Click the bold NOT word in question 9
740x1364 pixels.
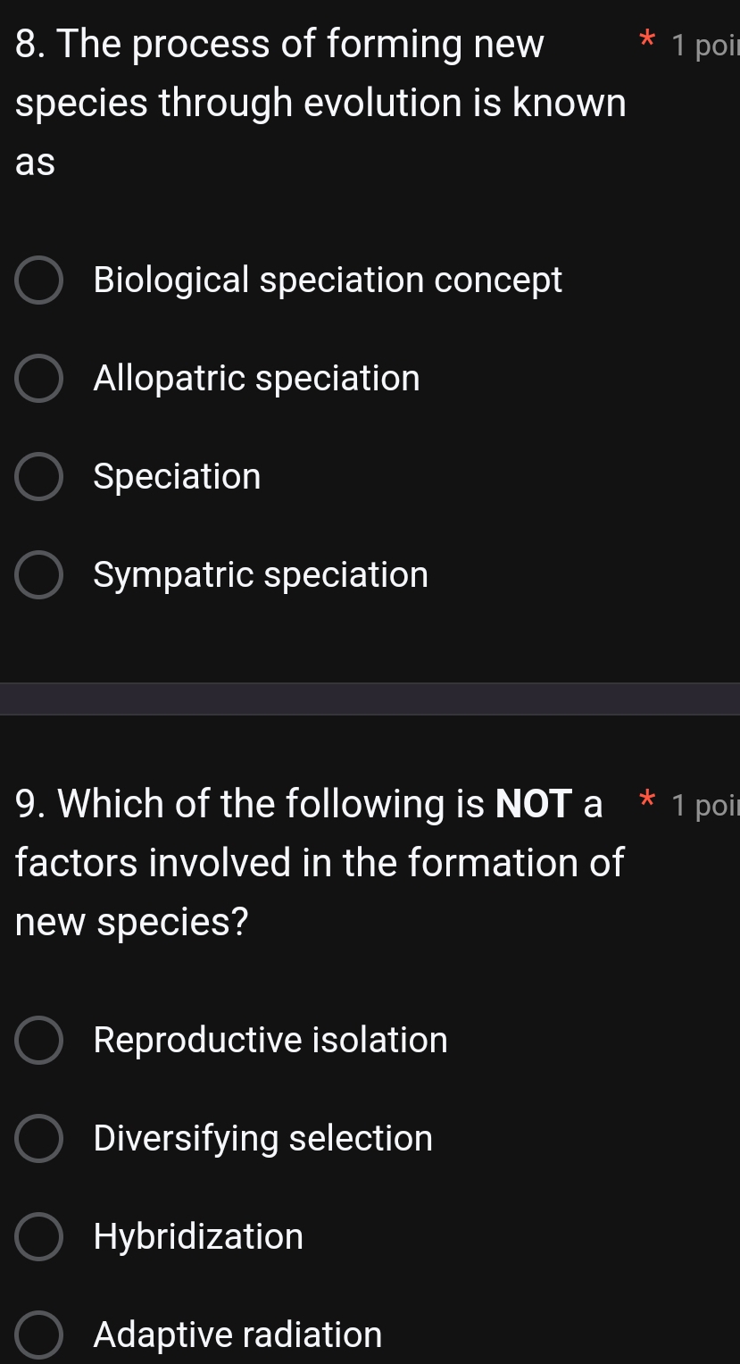point(533,803)
